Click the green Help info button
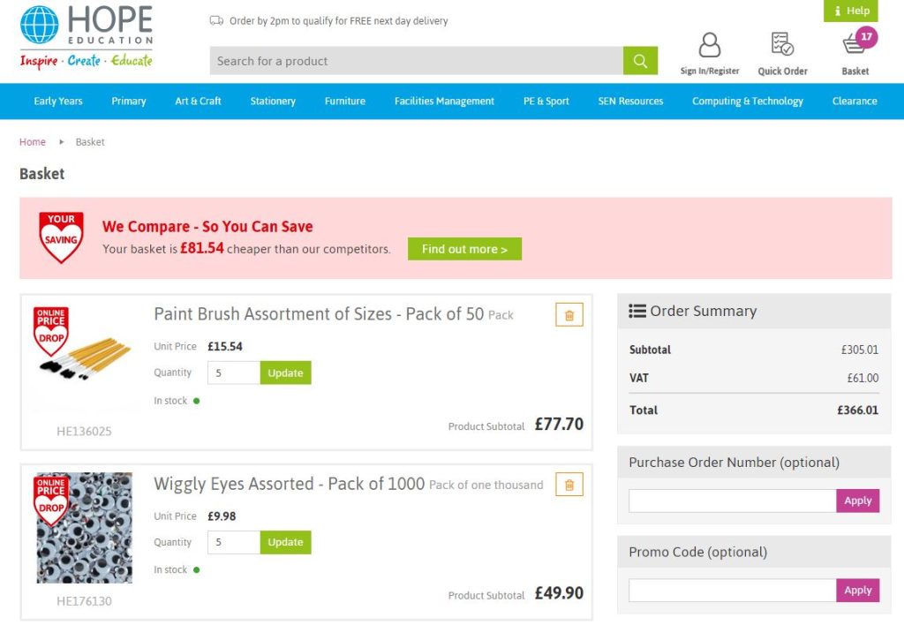Image resolution: width=904 pixels, height=625 pixels. [851, 11]
